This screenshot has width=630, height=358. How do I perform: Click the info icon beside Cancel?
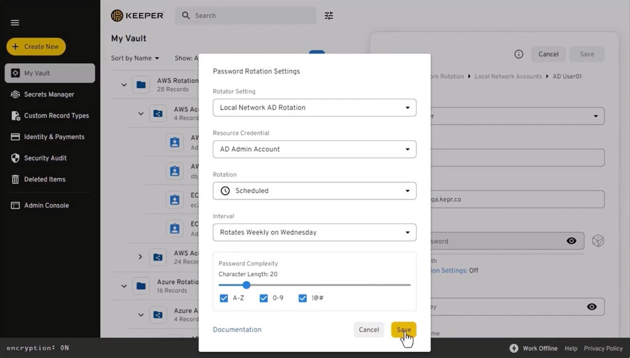point(518,54)
